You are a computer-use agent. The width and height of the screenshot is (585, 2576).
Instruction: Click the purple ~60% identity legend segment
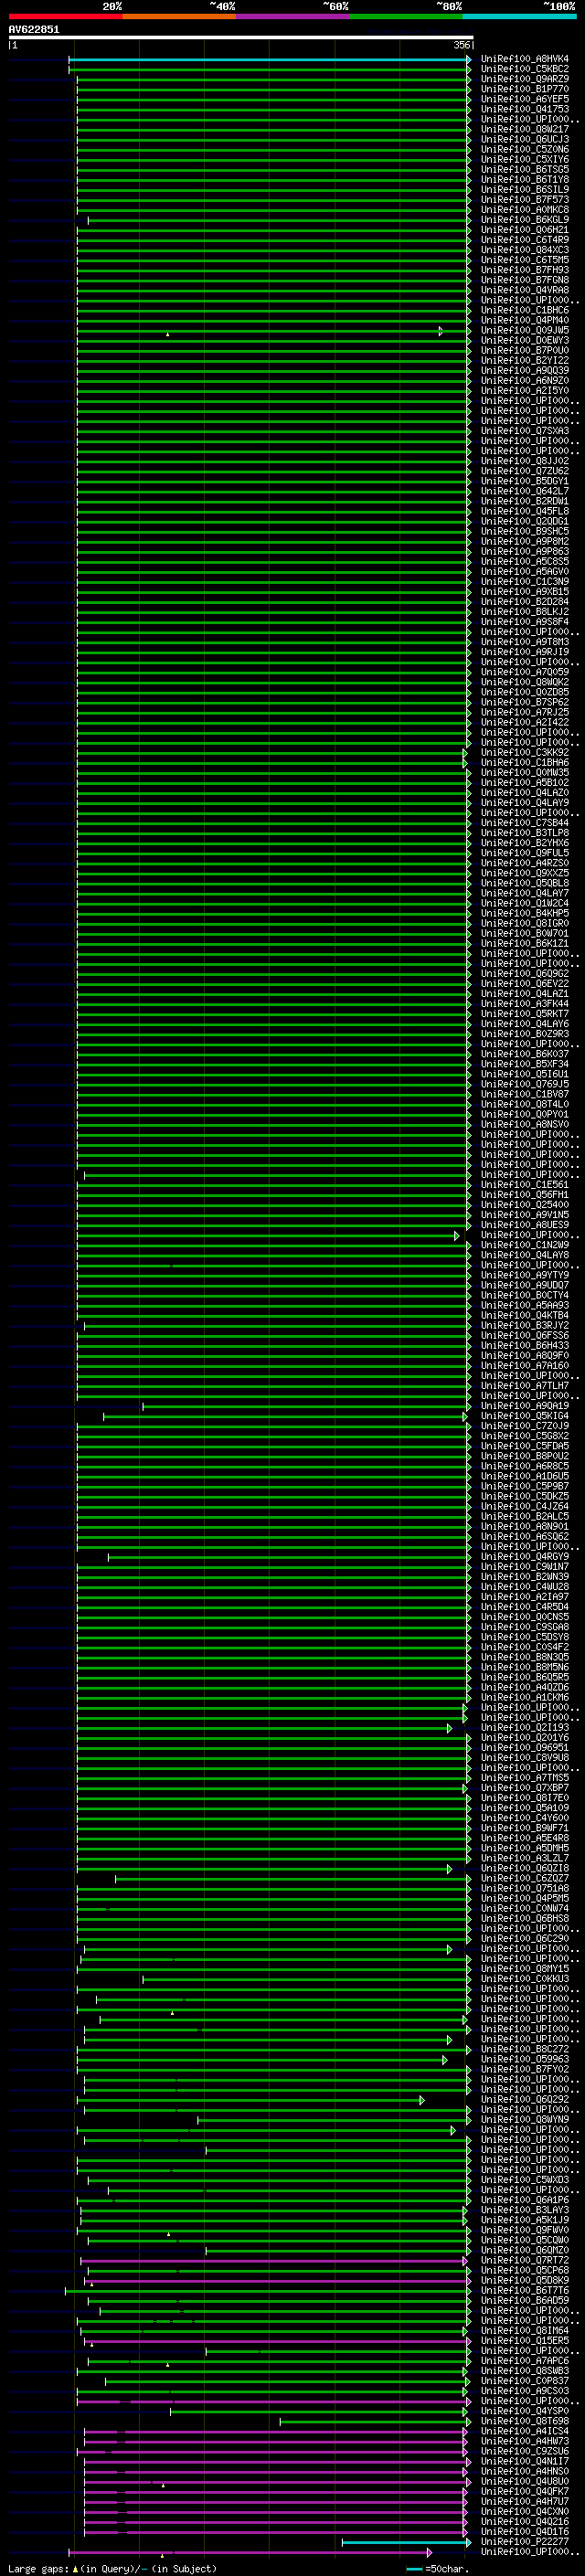(292, 16)
